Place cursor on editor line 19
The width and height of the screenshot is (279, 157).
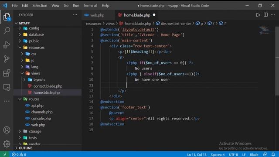pos(179,130)
